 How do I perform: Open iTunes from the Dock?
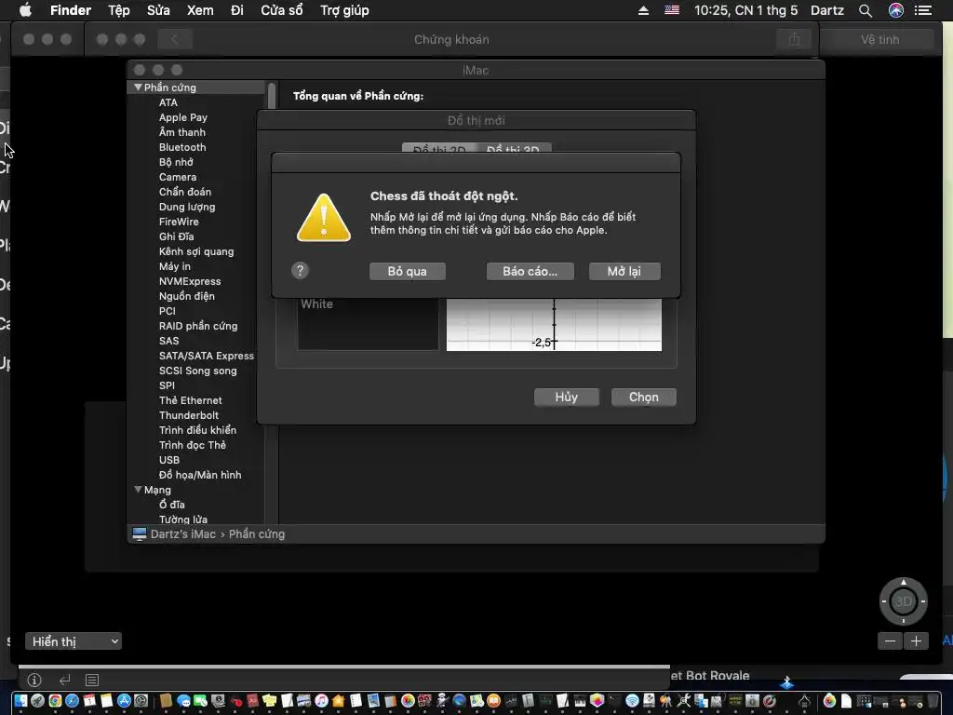(x=321, y=700)
